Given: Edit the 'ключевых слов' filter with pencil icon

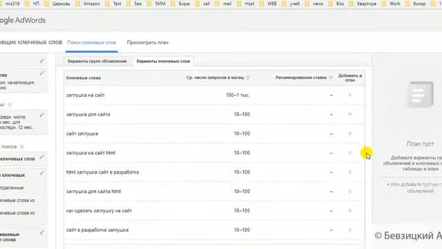Looking at the screenshot, I should pos(41,157).
